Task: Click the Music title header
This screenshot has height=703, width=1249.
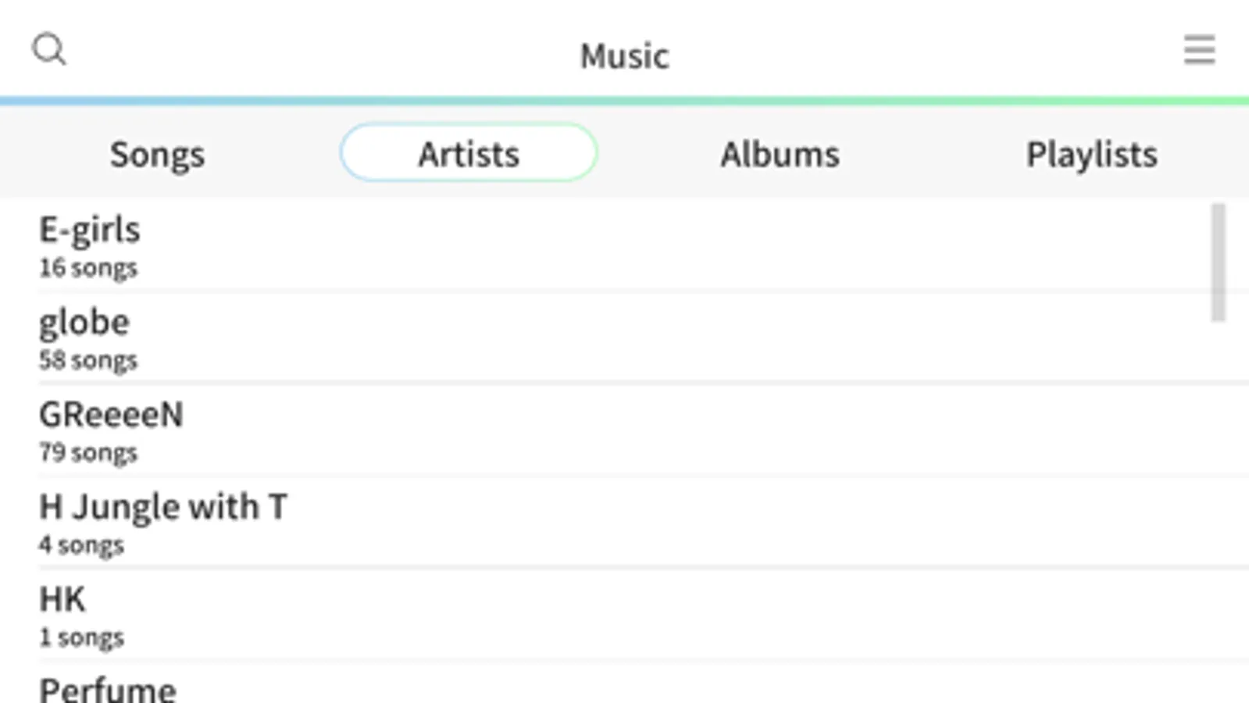Action: tap(624, 55)
